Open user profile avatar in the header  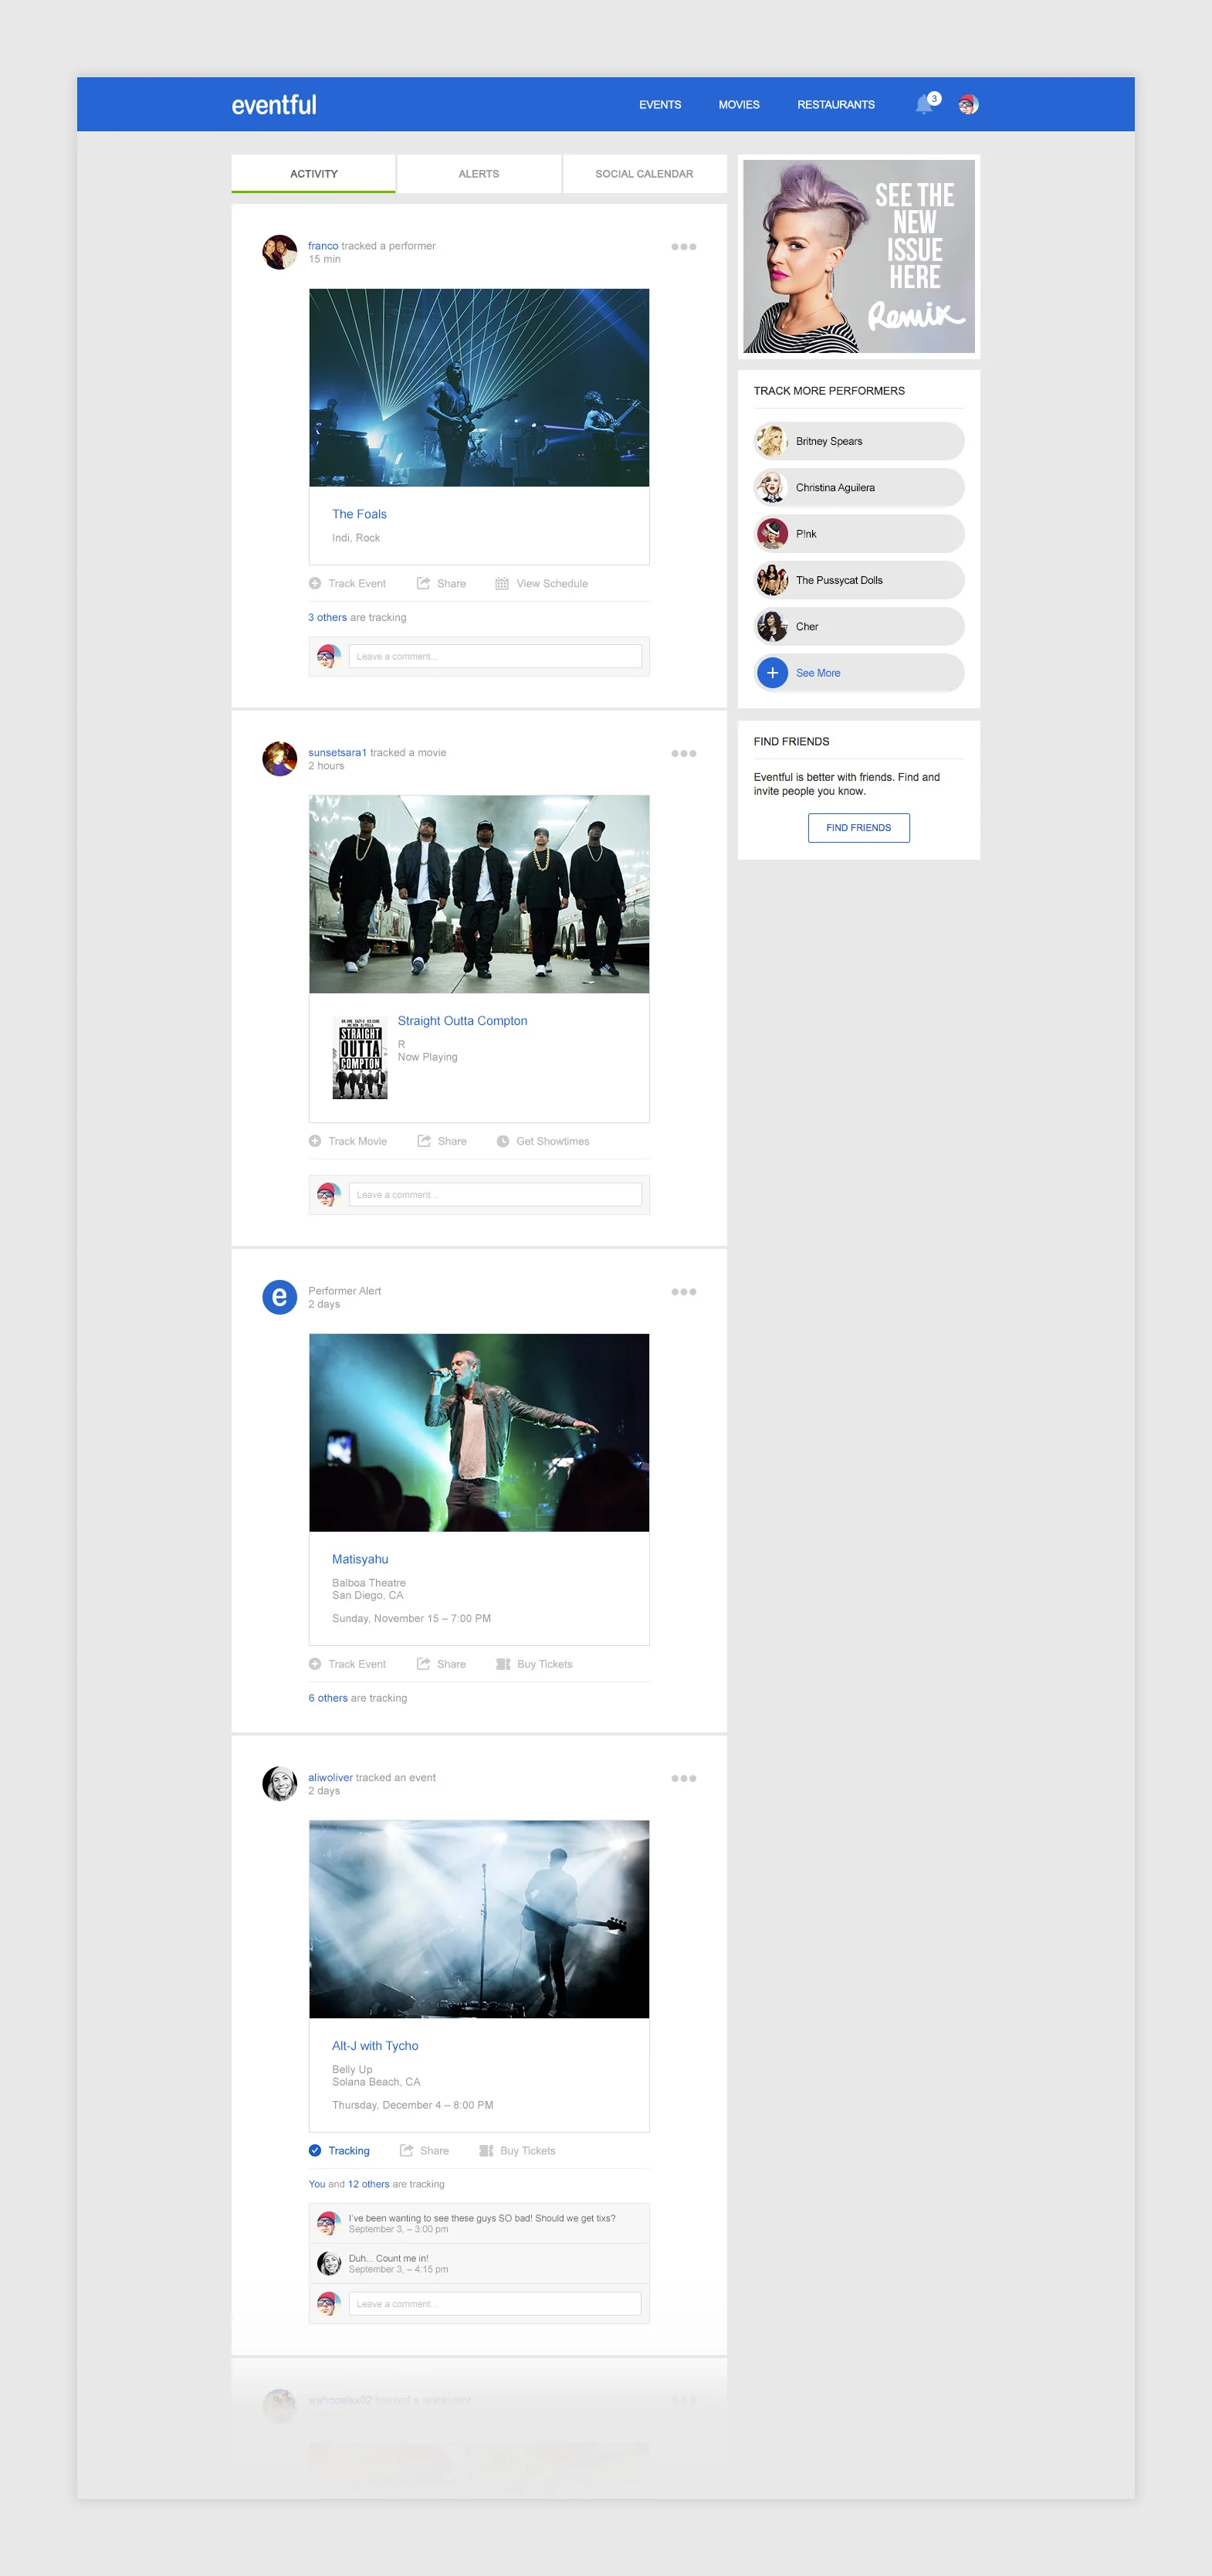967,104
